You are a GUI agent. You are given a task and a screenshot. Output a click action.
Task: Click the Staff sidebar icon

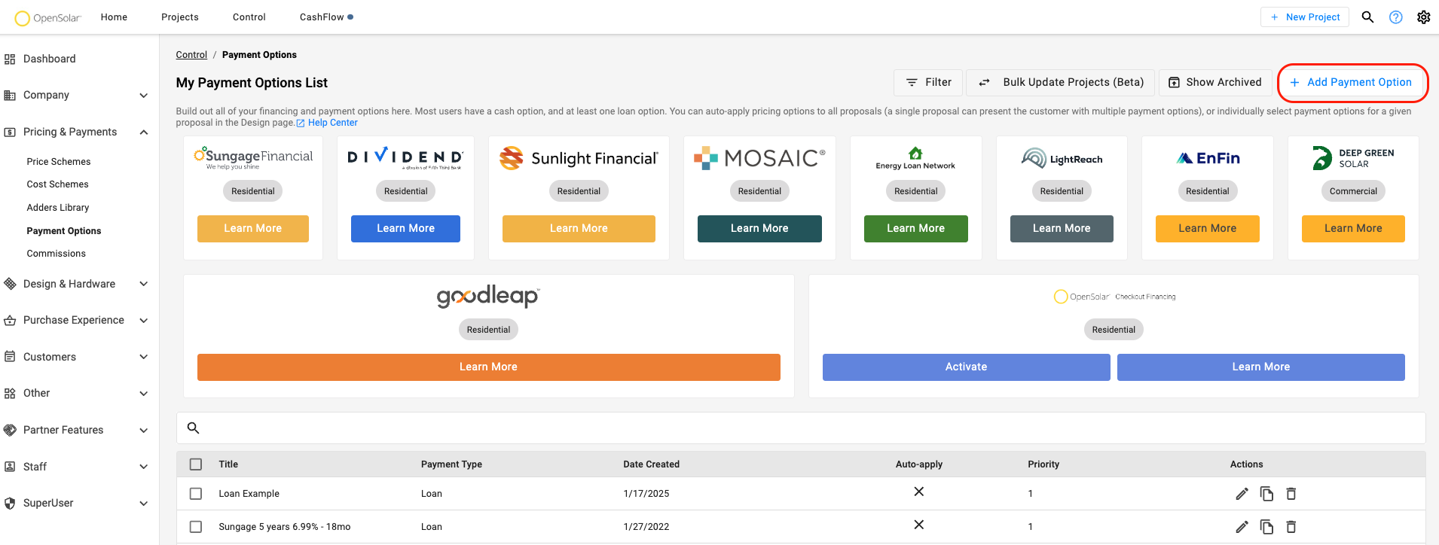[10, 467]
